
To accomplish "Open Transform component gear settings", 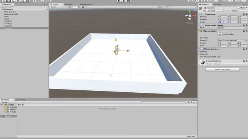I will pos(246,14).
